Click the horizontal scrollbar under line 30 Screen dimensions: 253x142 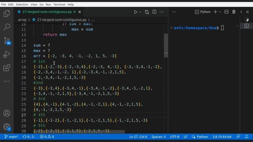79,132
